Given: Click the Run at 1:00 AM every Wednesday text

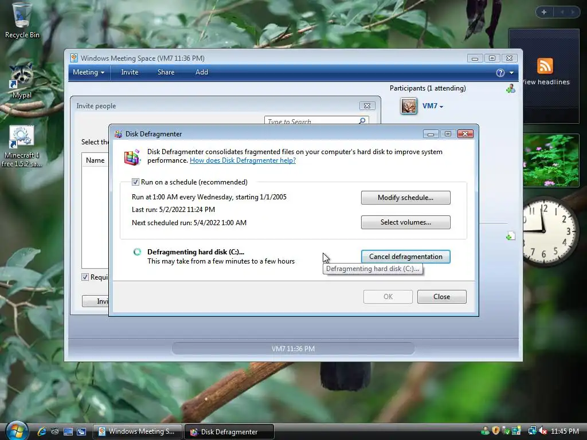Looking at the screenshot, I should pos(209,197).
